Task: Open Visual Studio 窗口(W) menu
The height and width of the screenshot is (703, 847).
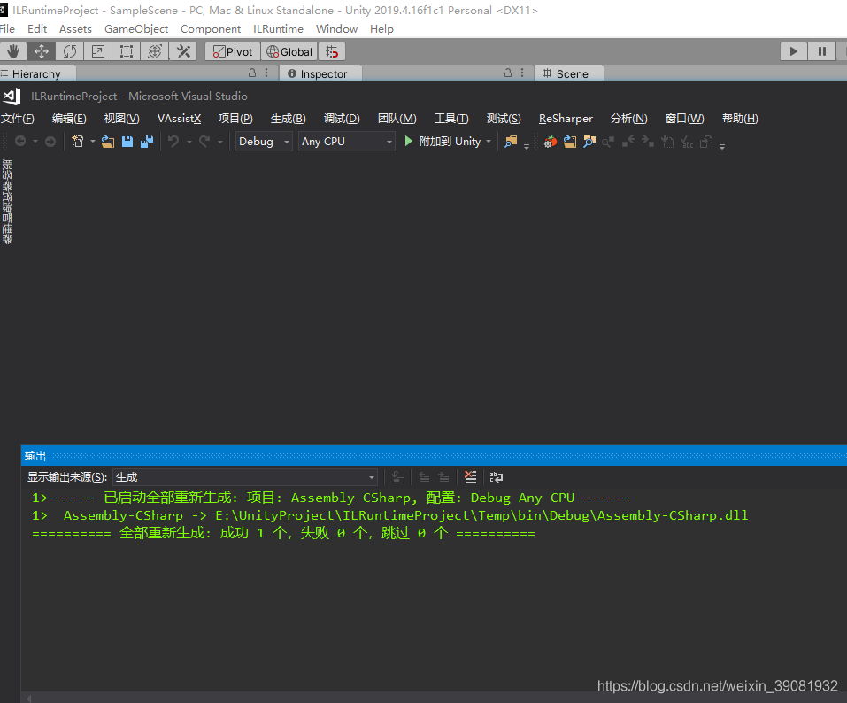Action: pos(684,119)
